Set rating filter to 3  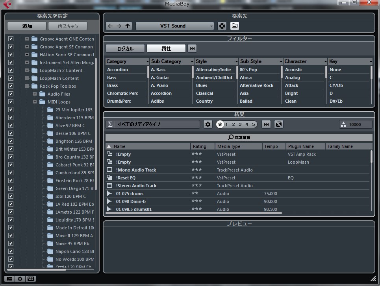pyautogui.click(x=240, y=124)
